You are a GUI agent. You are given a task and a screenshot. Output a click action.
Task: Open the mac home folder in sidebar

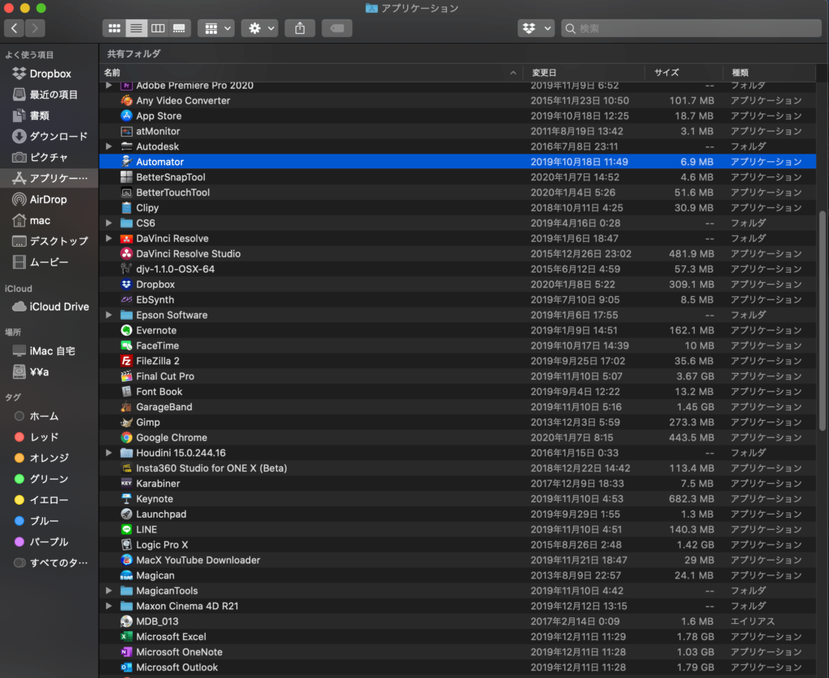click(x=49, y=220)
